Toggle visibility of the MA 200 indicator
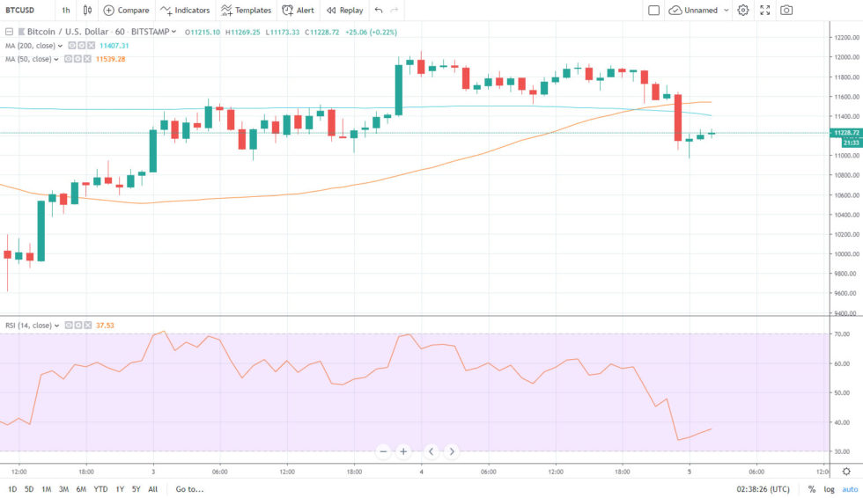The image size is (863, 498). 71,46
